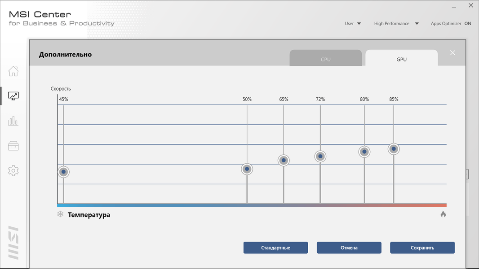Open the toolbox sidebar icon
This screenshot has width=479, height=269.
13,146
